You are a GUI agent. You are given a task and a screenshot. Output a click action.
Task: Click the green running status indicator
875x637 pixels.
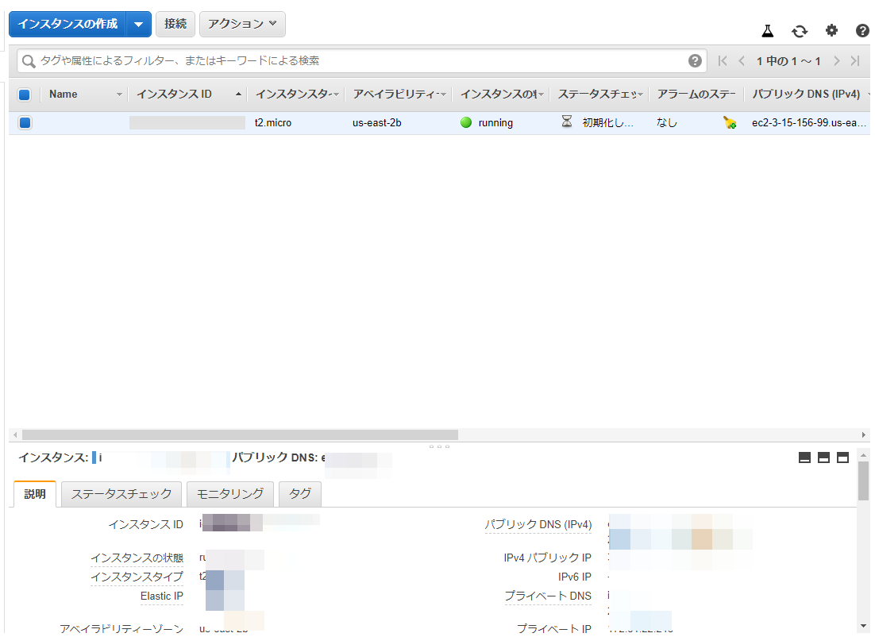tap(466, 122)
